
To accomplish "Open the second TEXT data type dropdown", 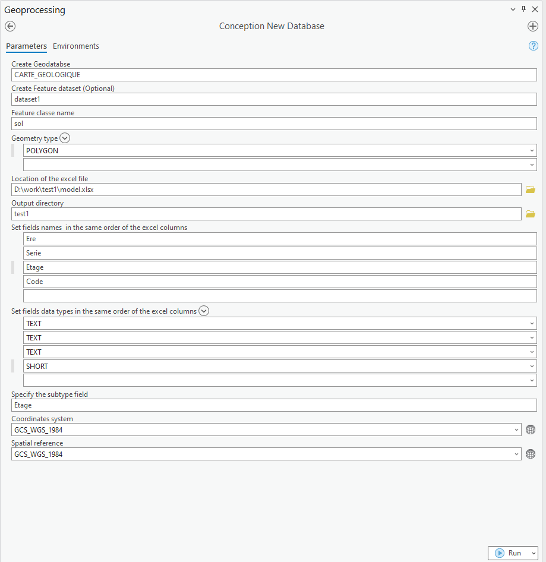I will (x=532, y=337).
